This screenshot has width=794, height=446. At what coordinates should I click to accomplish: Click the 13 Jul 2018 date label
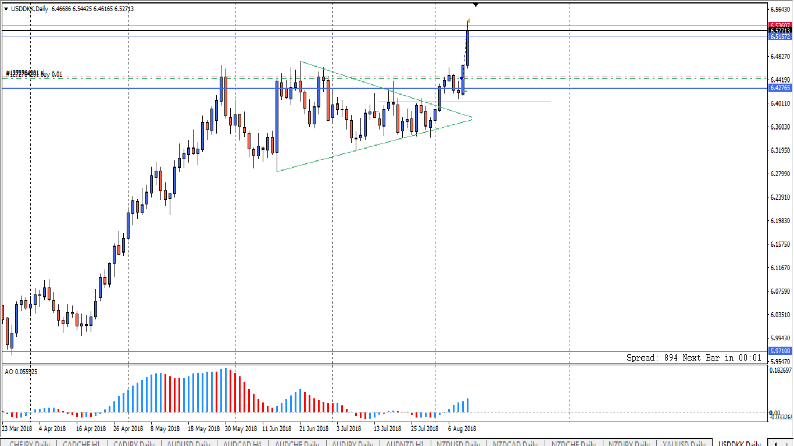point(388,429)
